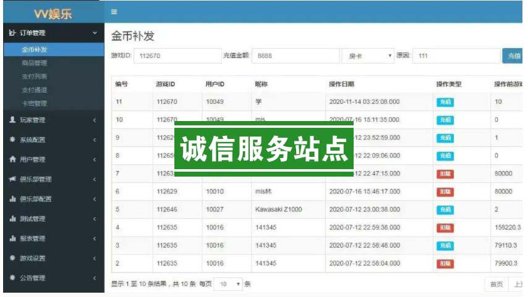Click the hamburger menu icon in top bar
The height and width of the screenshot is (297, 528).
tap(114, 11)
